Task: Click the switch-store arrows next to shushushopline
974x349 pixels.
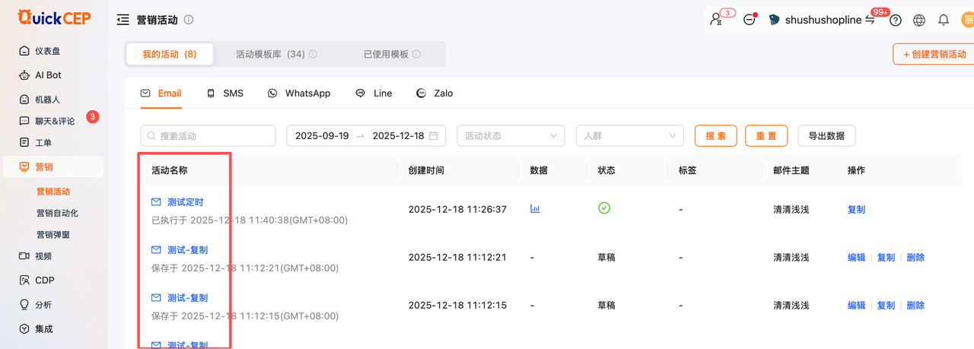Action: [870, 20]
